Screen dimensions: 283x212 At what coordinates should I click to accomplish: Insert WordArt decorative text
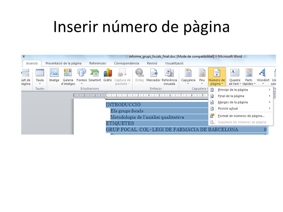(263, 77)
